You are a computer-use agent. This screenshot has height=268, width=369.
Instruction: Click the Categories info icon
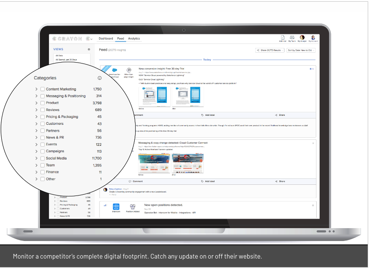pyautogui.click(x=100, y=78)
